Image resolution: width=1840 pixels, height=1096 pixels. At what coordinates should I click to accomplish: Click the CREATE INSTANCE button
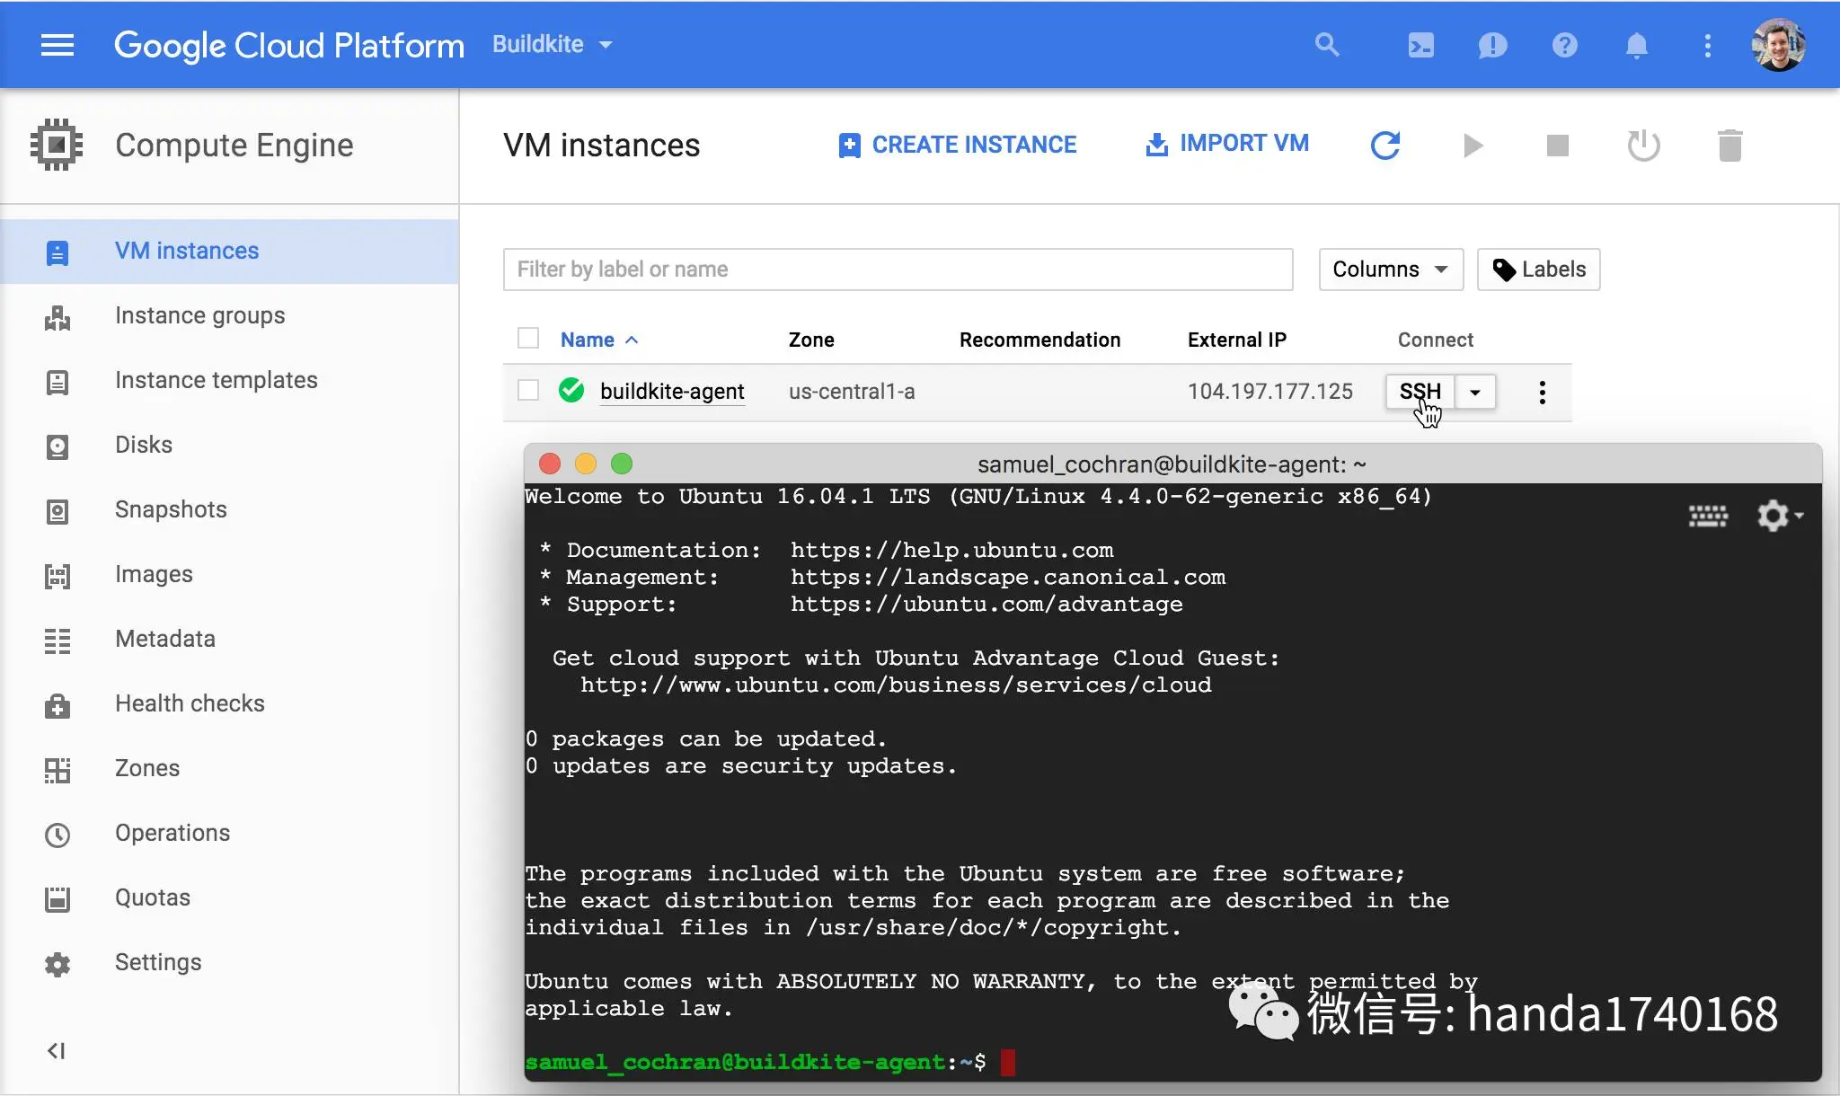coord(957,145)
